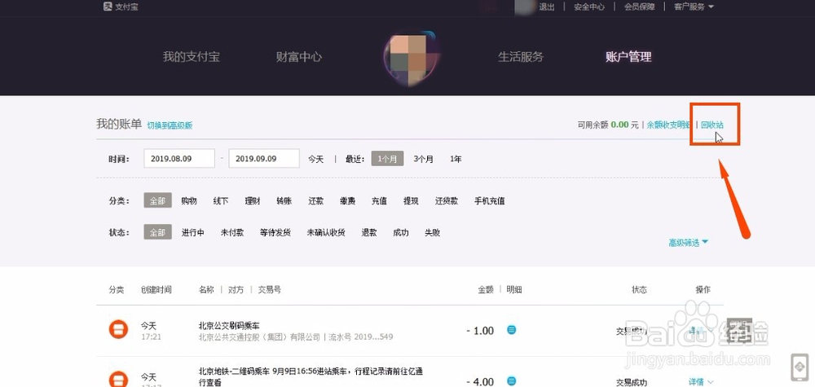
Task: Click 退出 to log out
Action: click(x=547, y=7)
